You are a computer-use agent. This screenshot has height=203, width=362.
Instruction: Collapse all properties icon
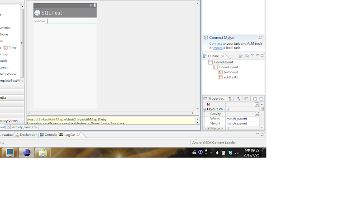[x=261, y=99]
